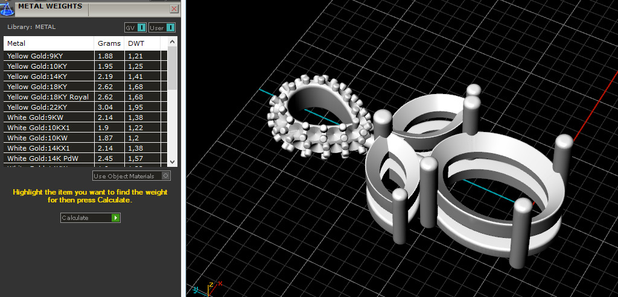Select the White Gold:10KW row
618x297 pixels.
click(86, 138)
